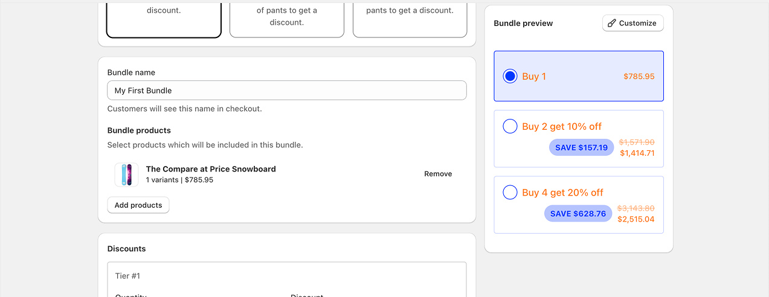
Task: Pick the rightmost bundle template card
Action: tap(410, 18)
